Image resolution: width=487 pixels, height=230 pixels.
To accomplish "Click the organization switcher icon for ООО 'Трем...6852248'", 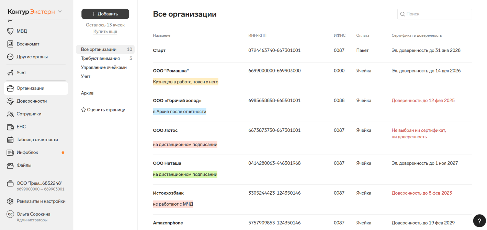I will [x=10, y=183].
